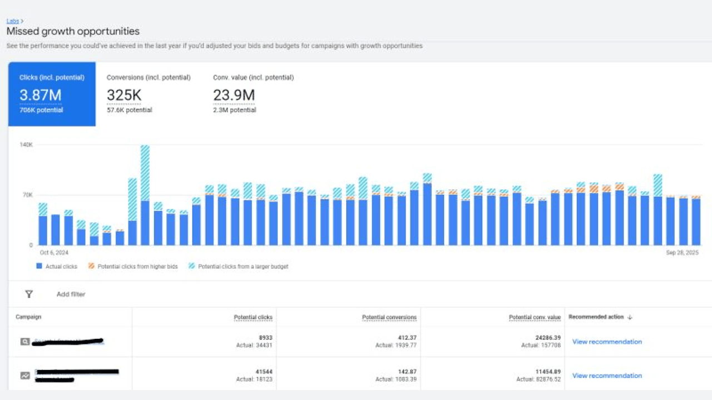
Task: Toggle the Actual clicks legend swatch
Action: click(x=39, y=267)
